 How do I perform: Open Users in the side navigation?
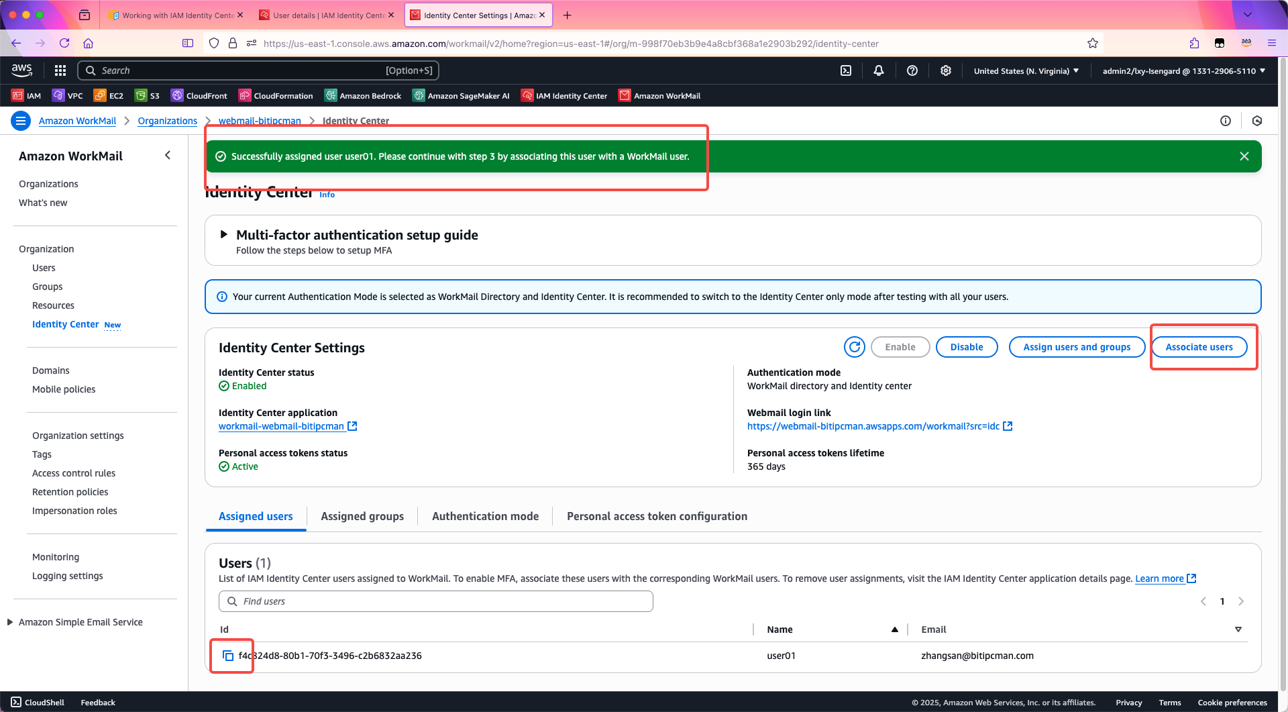[x=44, y=268]
